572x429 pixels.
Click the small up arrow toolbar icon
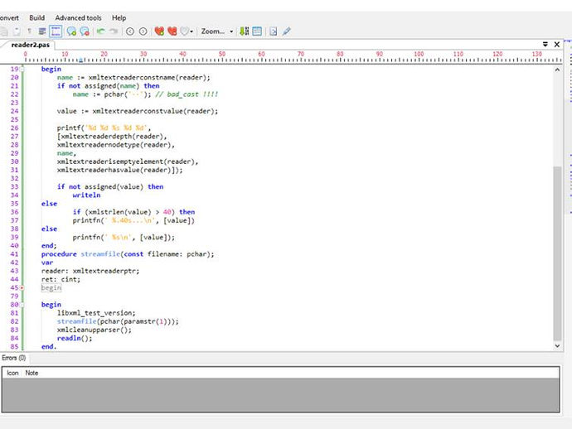30,31
